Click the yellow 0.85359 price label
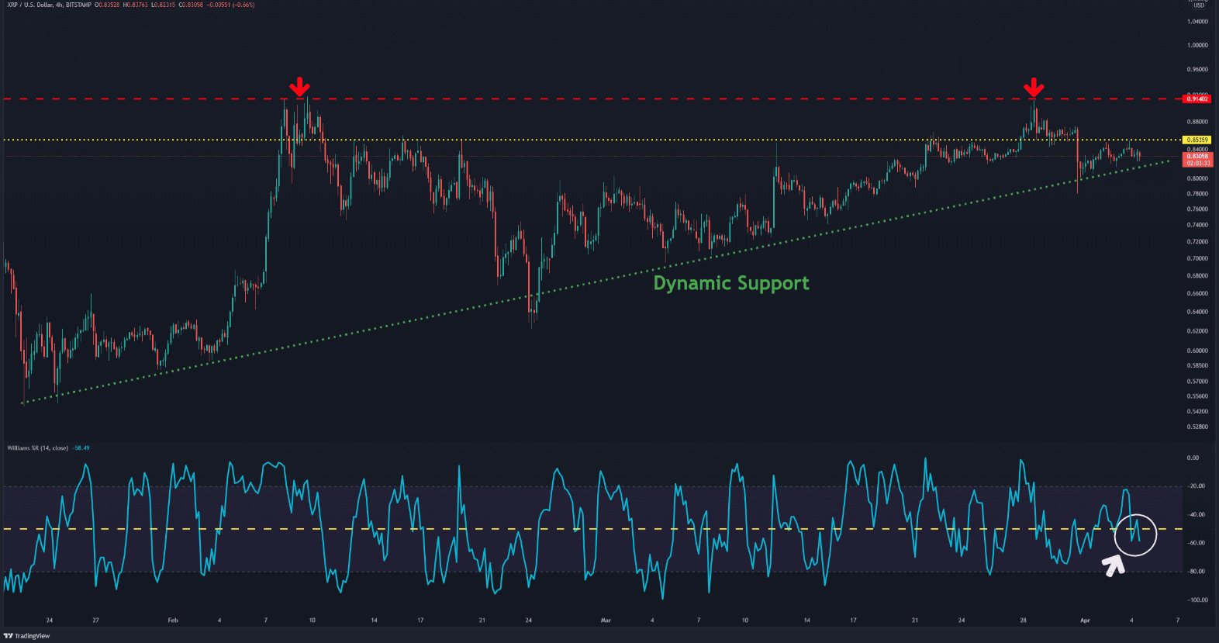1219x643 pixels. point(1197,140)
